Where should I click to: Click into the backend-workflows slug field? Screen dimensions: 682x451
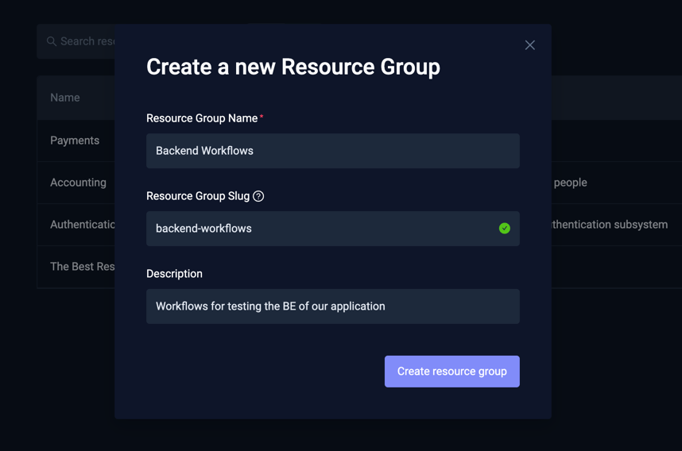point(318,229)
